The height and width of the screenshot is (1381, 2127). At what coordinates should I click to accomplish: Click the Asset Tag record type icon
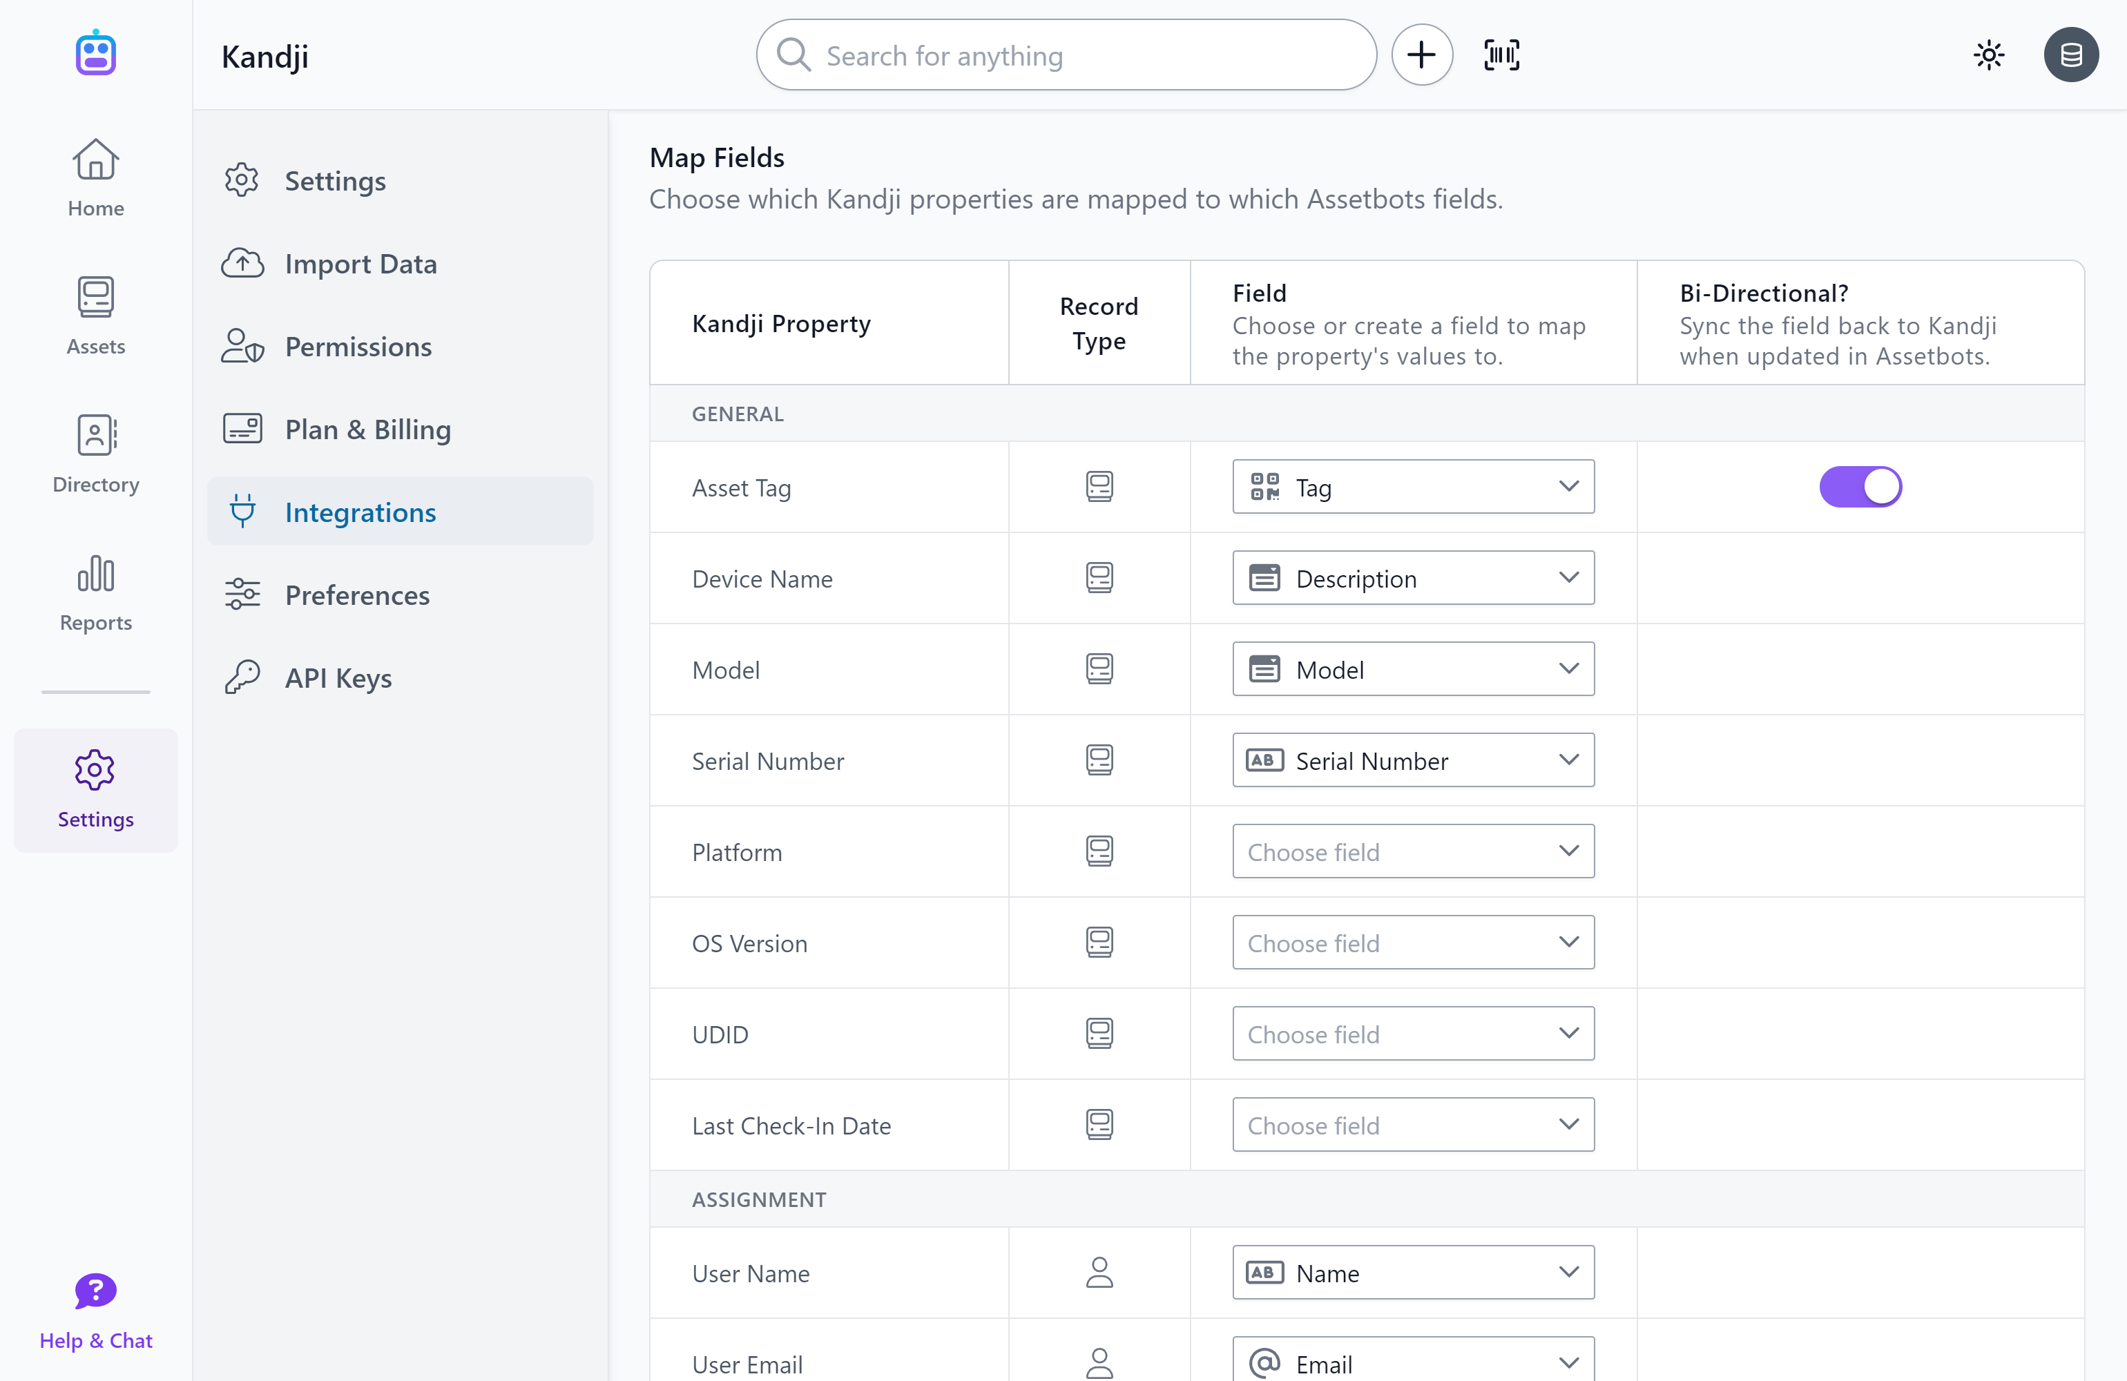(x=1099, y=487)
